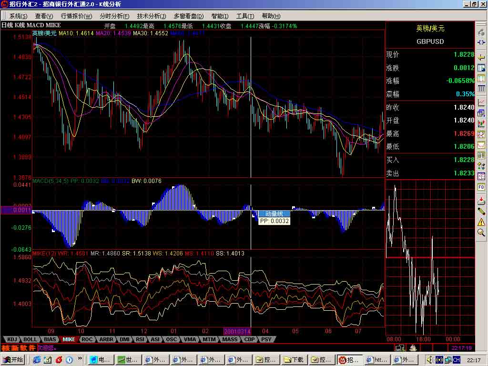The height and width of the screenshot is (366, 488).
Task: Click the yellow list table icon
Action: (x=481, y=79)
